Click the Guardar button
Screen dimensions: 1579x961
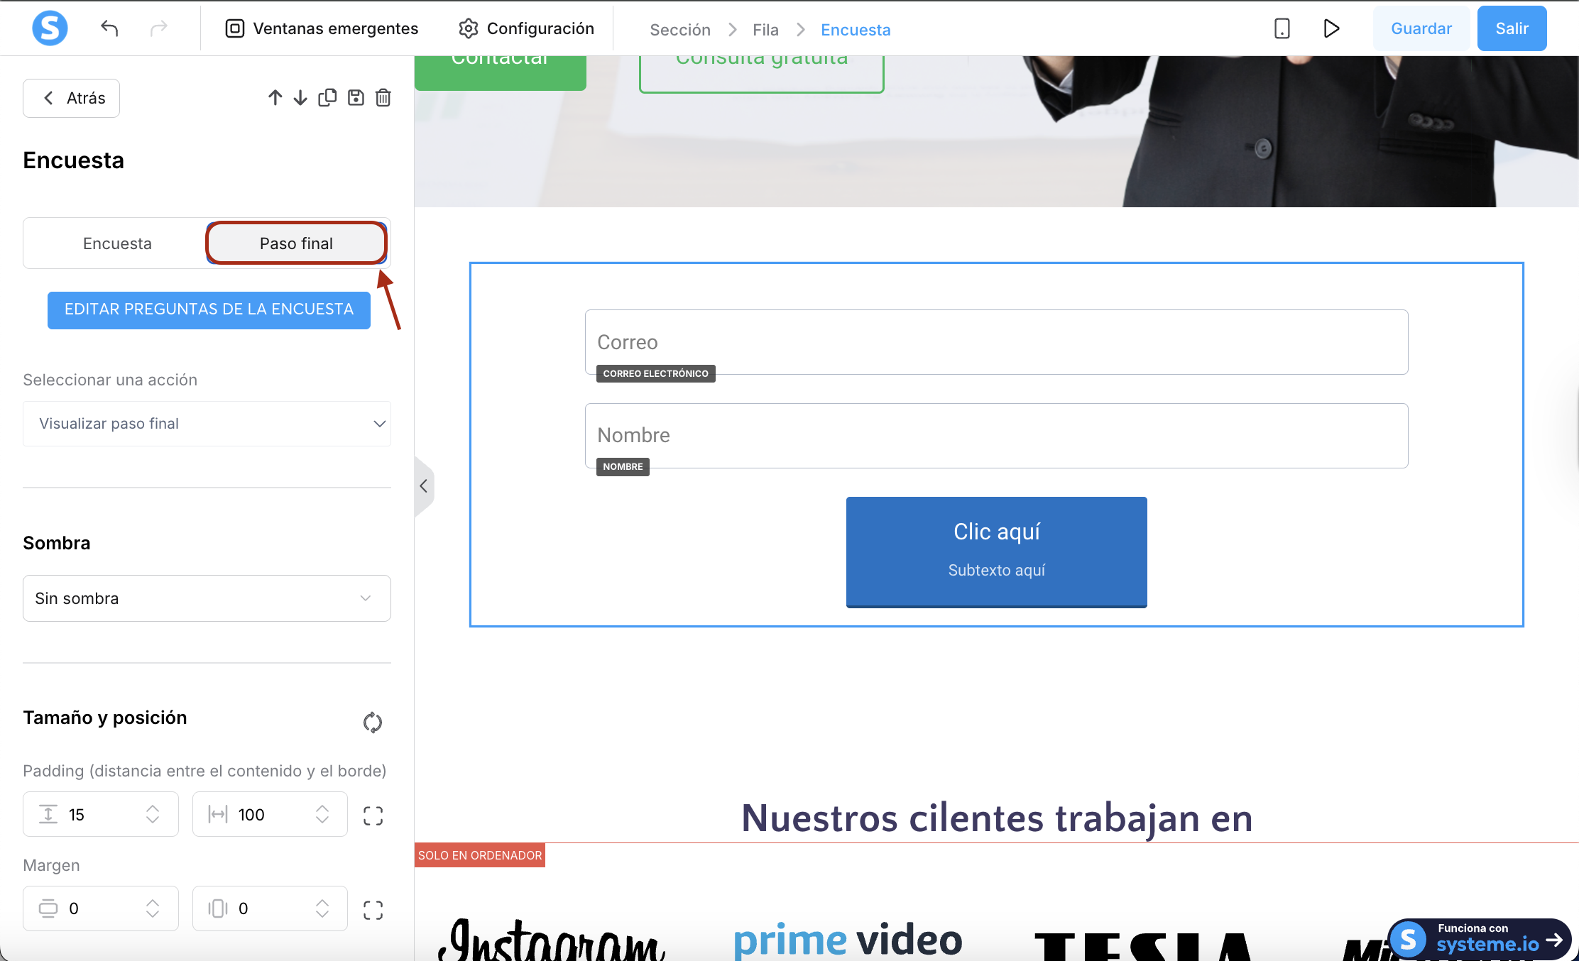[1421, 28]
